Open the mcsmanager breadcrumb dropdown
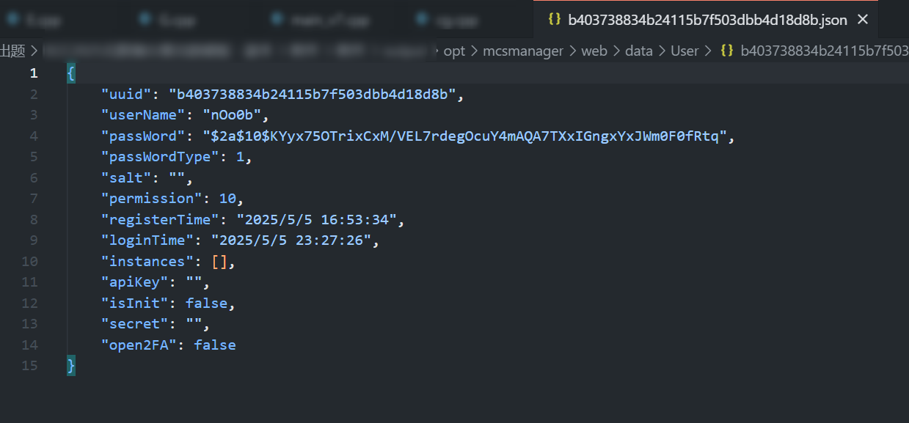This screenshot has height=423, width=909. pos(523,51)
